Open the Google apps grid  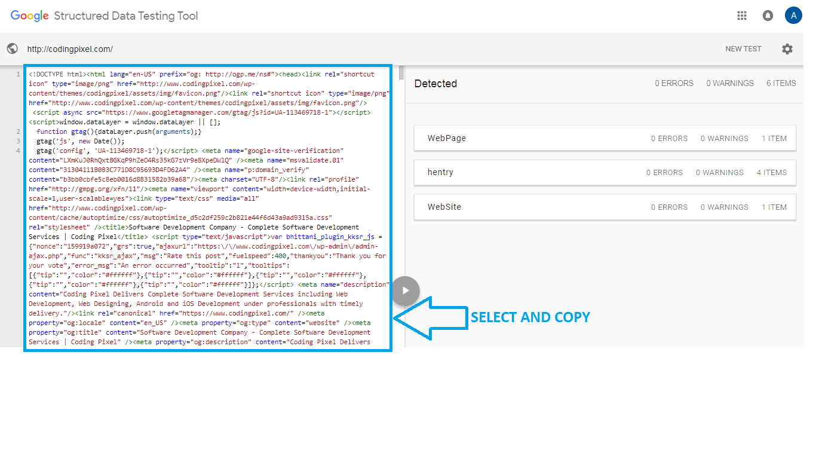(x=742, y=16)
